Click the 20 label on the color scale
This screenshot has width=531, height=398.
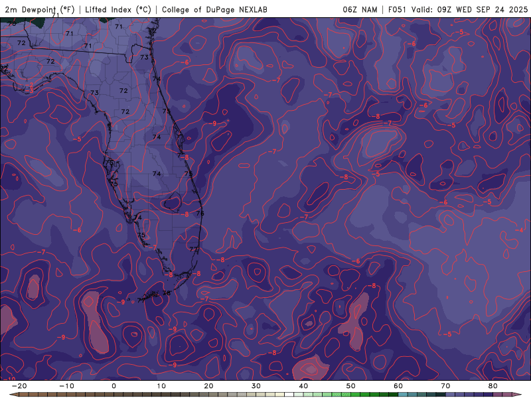click(208, 386)
